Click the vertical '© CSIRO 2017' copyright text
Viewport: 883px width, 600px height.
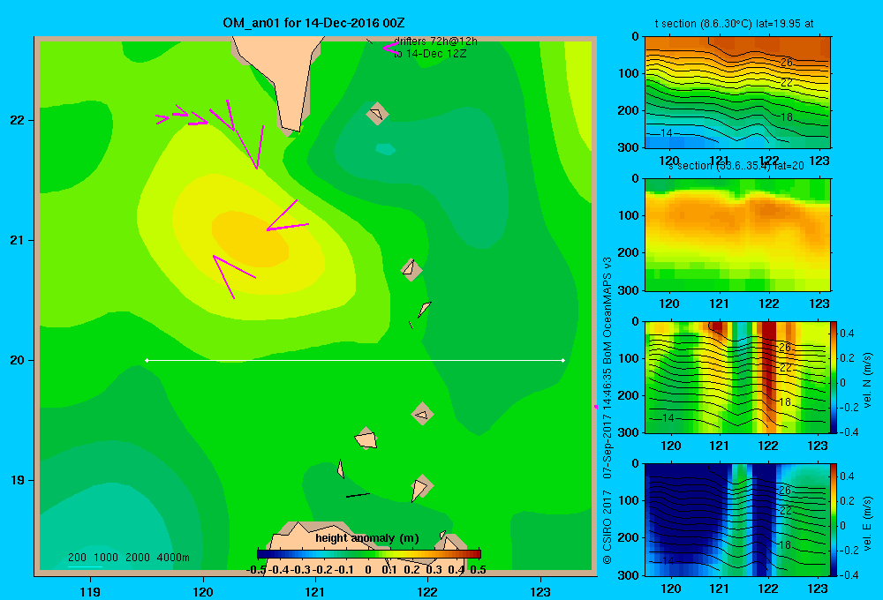click(x=608, y=526)
